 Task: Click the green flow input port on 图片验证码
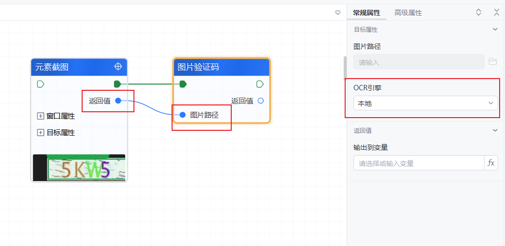(183, 84)
